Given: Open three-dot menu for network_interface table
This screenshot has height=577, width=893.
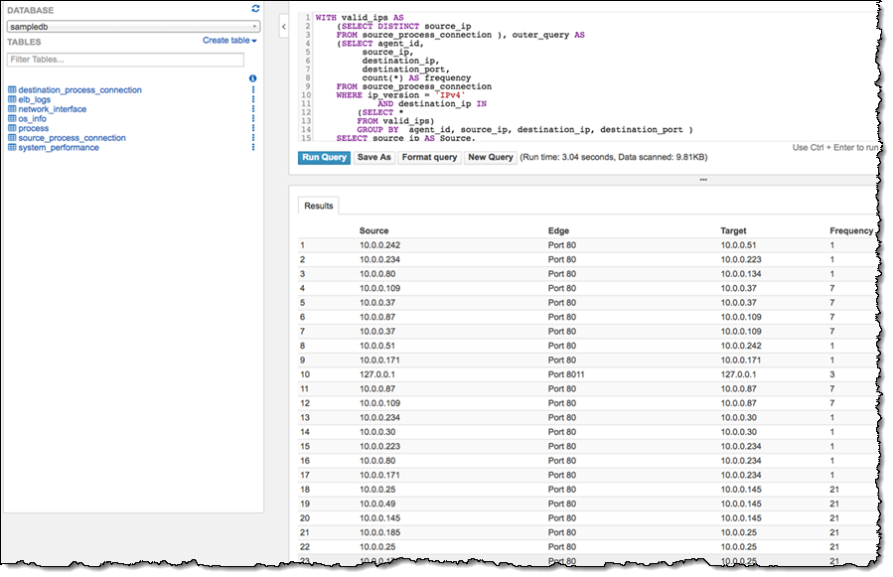Looking at the screenshot, I should pyautogui.click(x=253, y=109).
